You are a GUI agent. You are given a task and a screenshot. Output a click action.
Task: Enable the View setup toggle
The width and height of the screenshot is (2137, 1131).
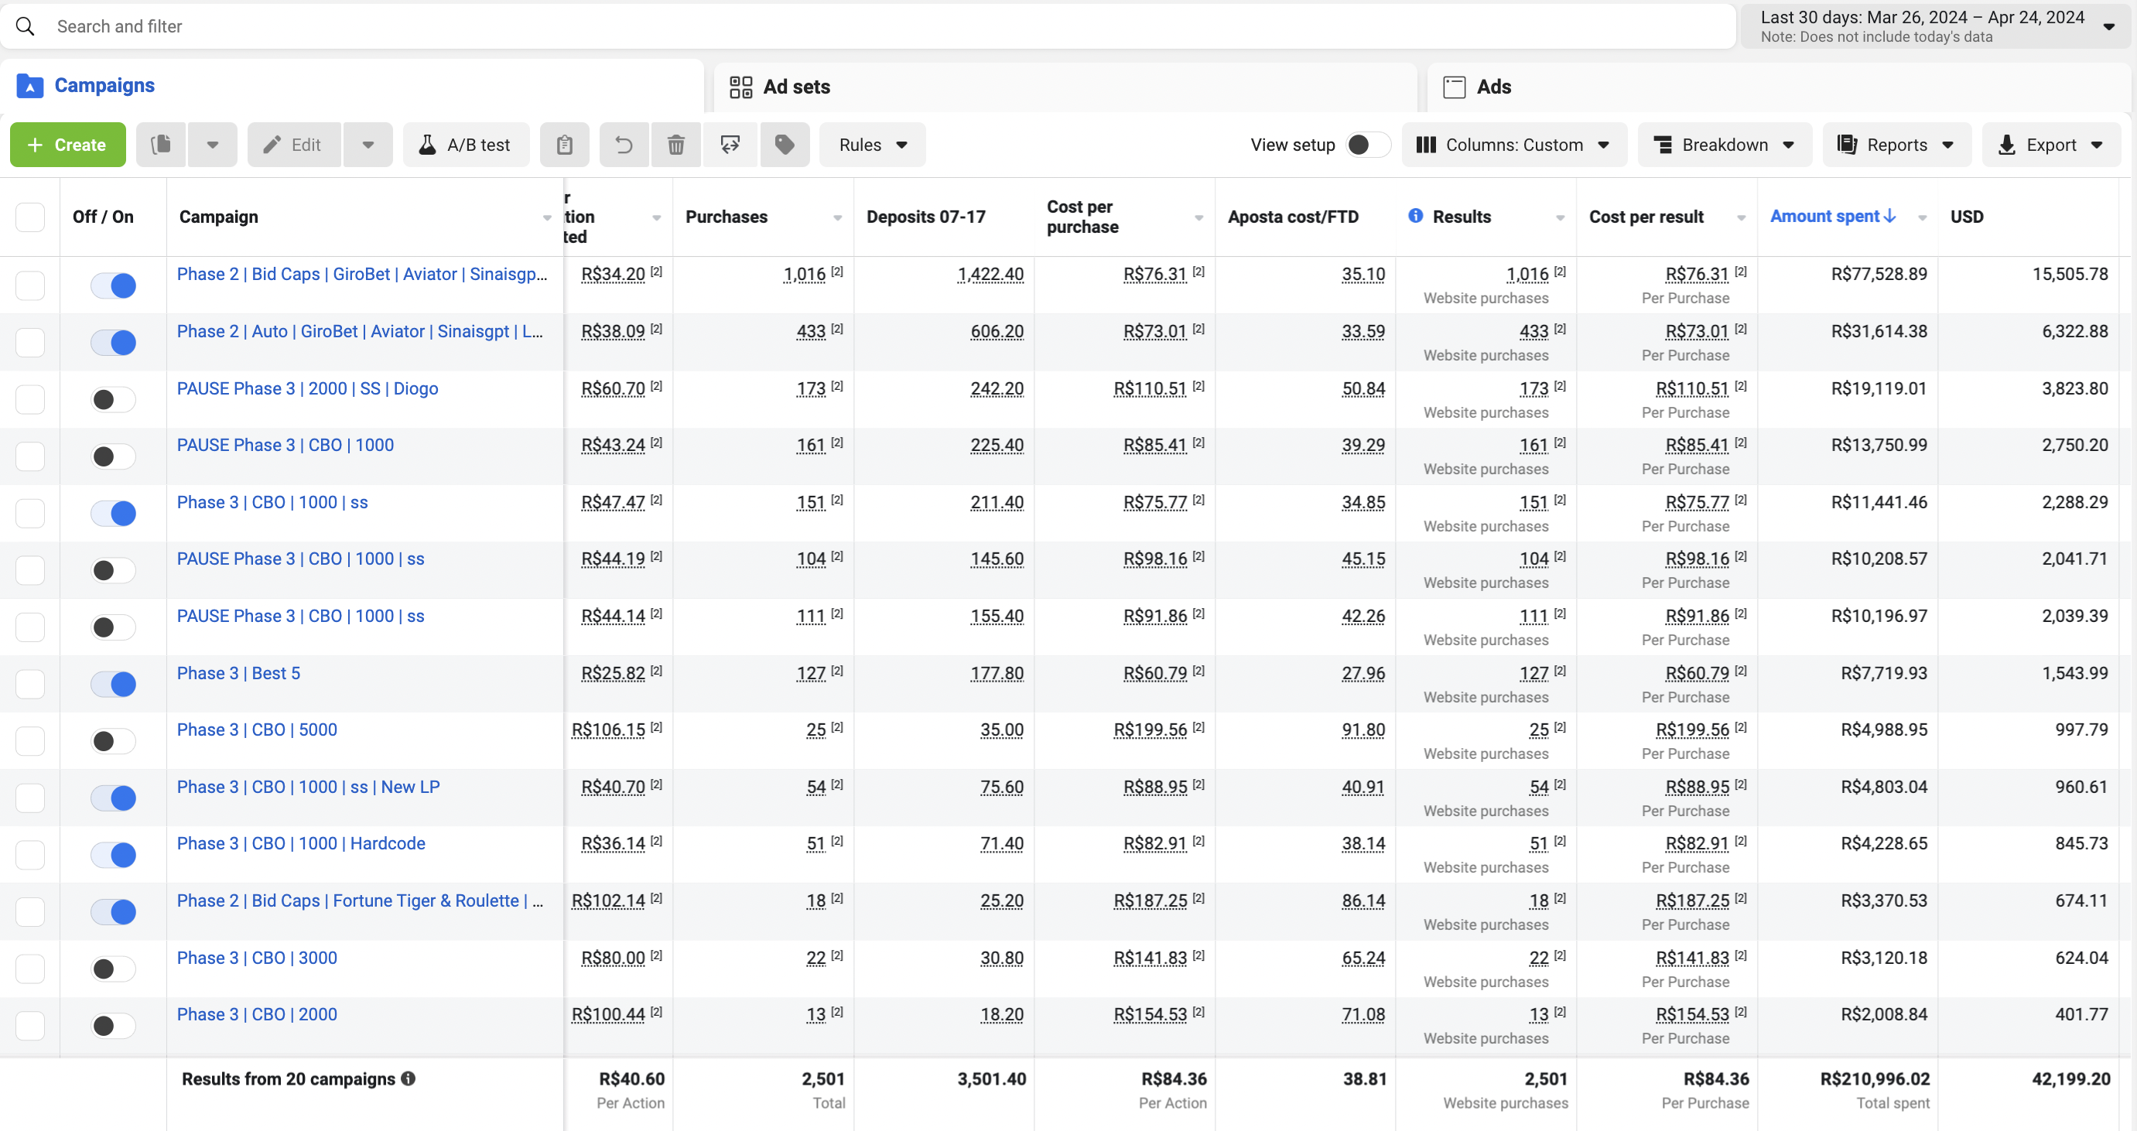click(x=1367, y=145)
